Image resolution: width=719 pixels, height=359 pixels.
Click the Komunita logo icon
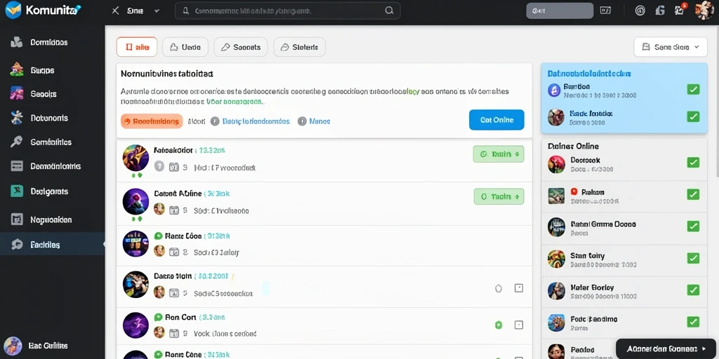click(x=13, y=10)
